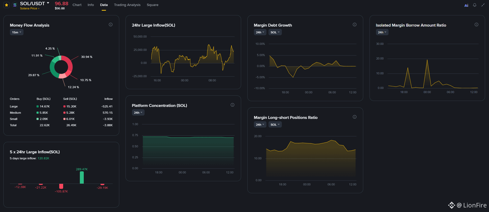Show info for Platform Concentration (SOL)
489x212 pixels.
[x=232, y=105]
